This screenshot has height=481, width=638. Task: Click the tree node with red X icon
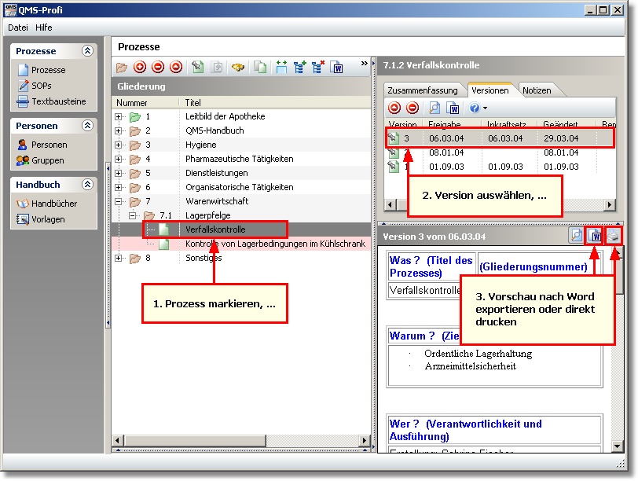point(318,68)
